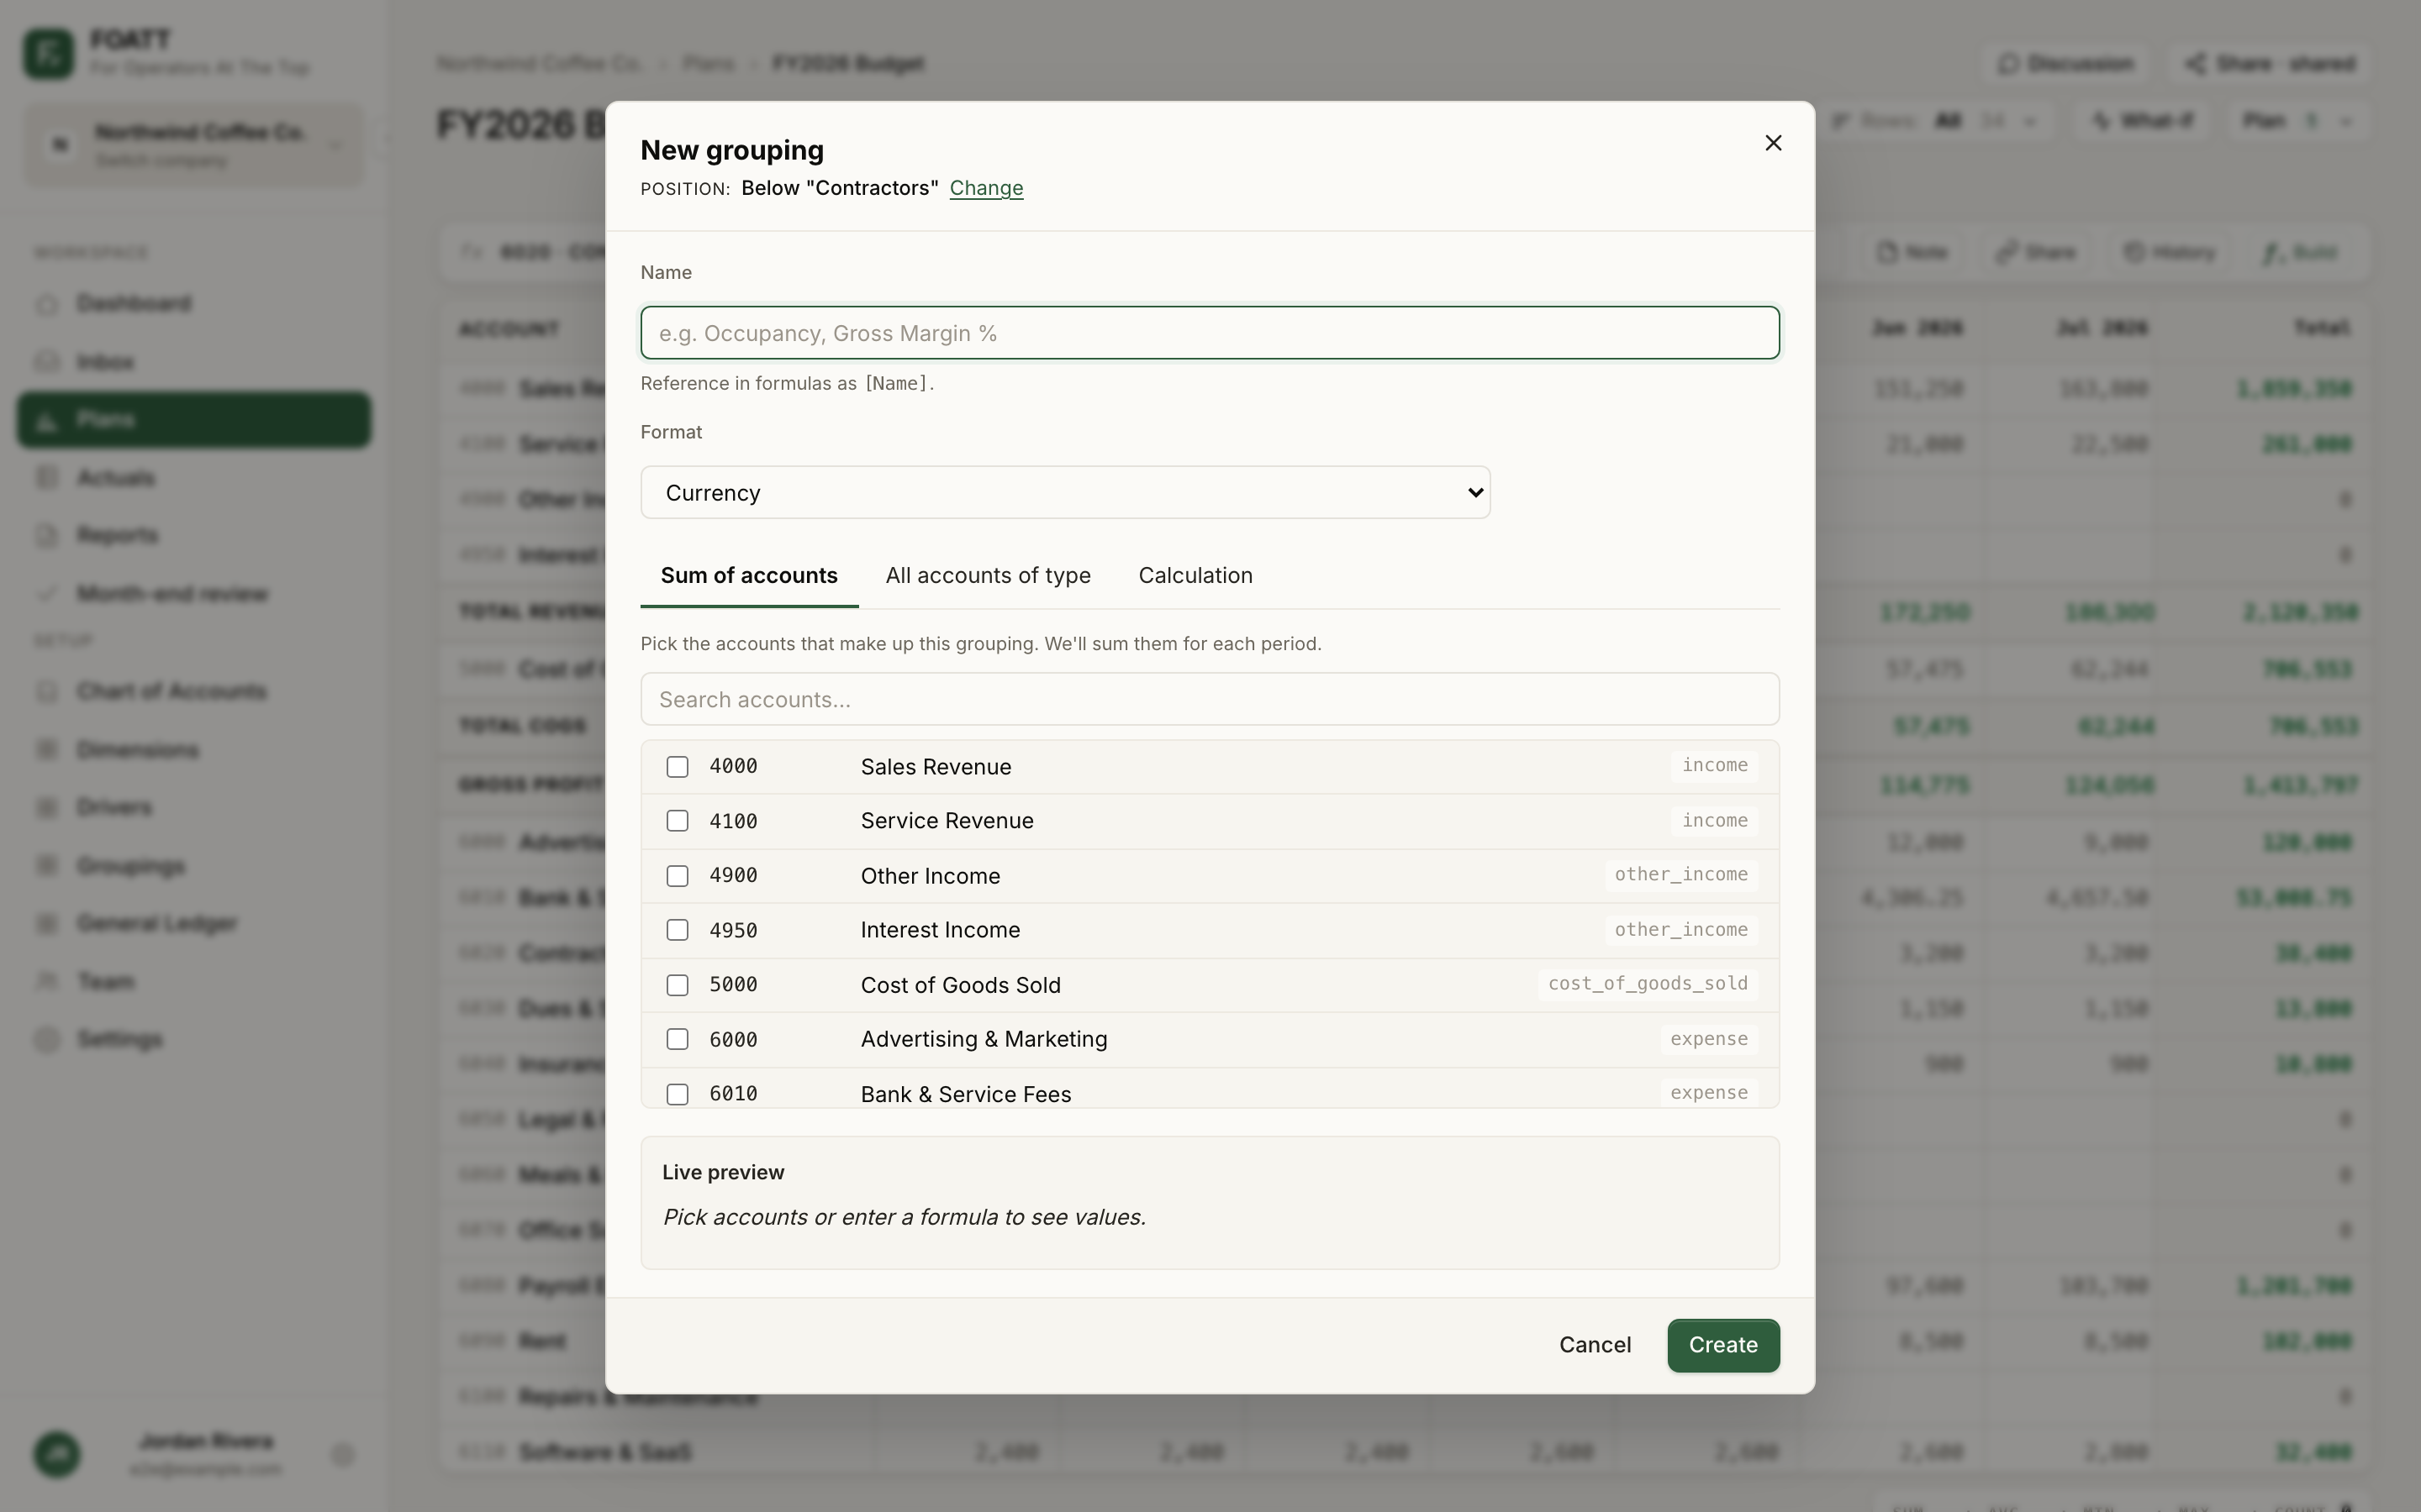This screenshot has height=1512, width=2421.
Task: Switch to Sum of accounts tab
Action: pyautogui.click(x=748, y=576)
